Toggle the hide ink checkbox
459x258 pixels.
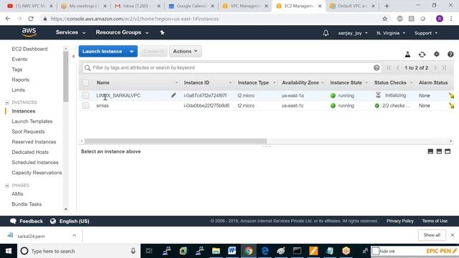tap(375, 251)
